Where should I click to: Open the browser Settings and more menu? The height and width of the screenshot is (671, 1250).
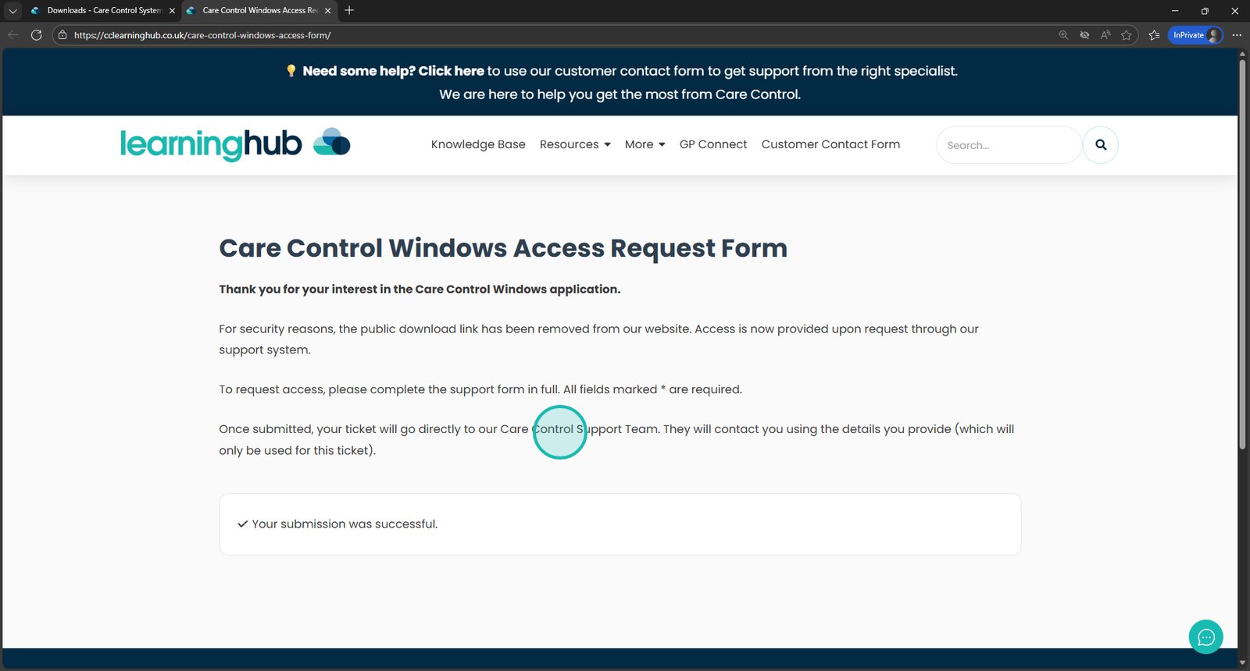tap(1237, 35)
